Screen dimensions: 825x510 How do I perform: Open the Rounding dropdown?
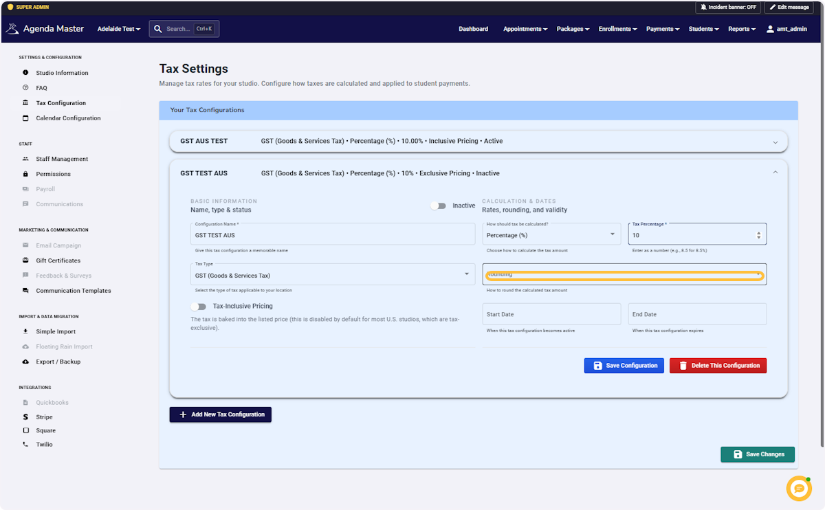tap(624, 274)
